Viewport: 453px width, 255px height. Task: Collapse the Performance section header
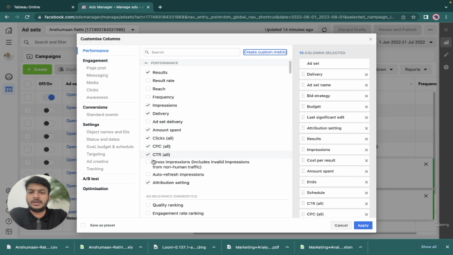[147, 63]
